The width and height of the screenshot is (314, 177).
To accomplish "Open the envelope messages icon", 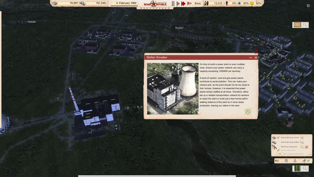I will click(297, 25).
